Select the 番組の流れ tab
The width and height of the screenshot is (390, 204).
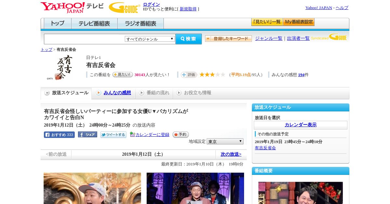pos(154,93)
